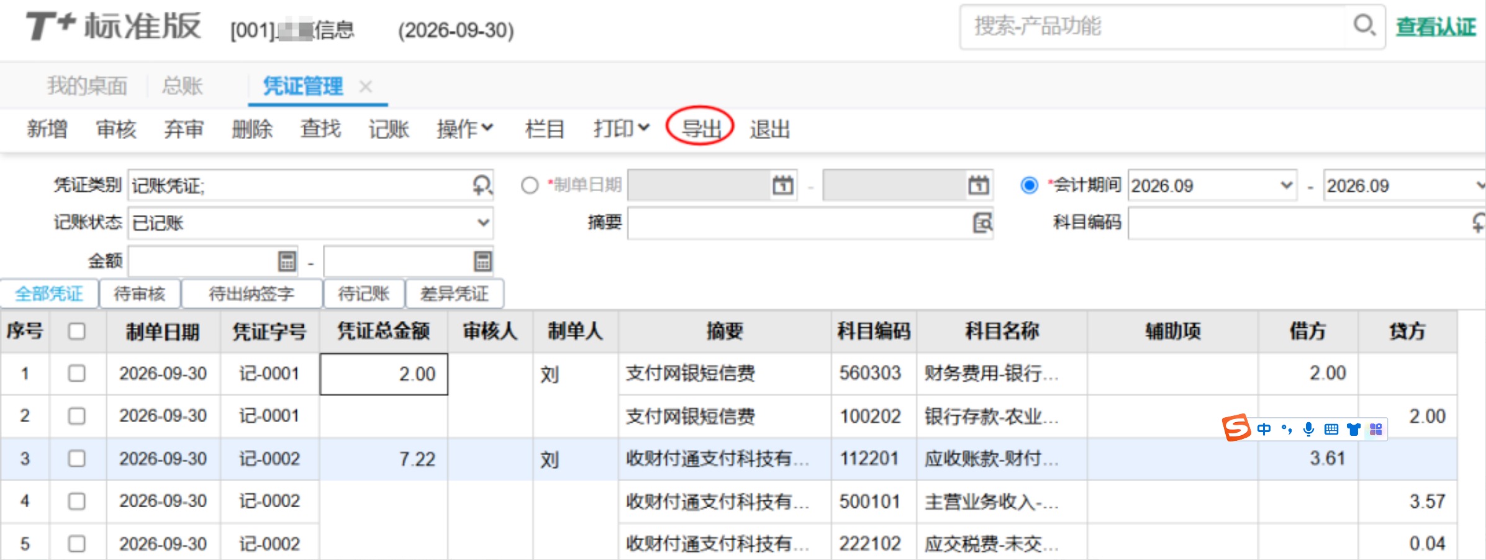The width and height of the screenshot is (1486, 560).
Task: Select the 差异凭证 filter tab
Action: 455,294
